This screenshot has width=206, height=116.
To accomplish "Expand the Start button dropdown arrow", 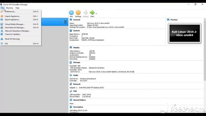I will (x=96, y=14).
